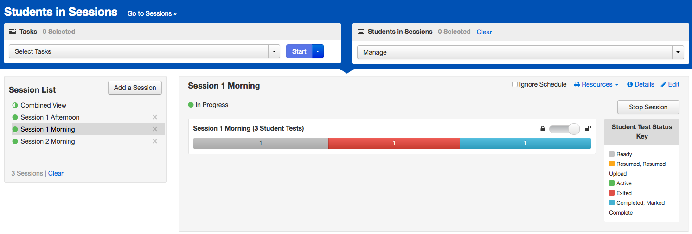
Task: Click the unlocked padlock icon
Action: coord(588,128)
